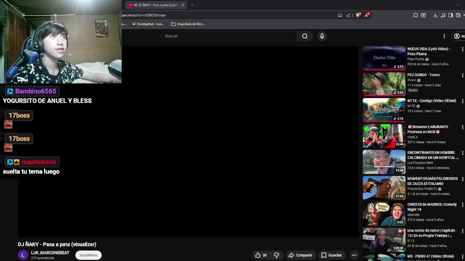Open options menu for NUEVA VIDA video
This screenshot has height=261, width=465.
click(x=462, y=49)
